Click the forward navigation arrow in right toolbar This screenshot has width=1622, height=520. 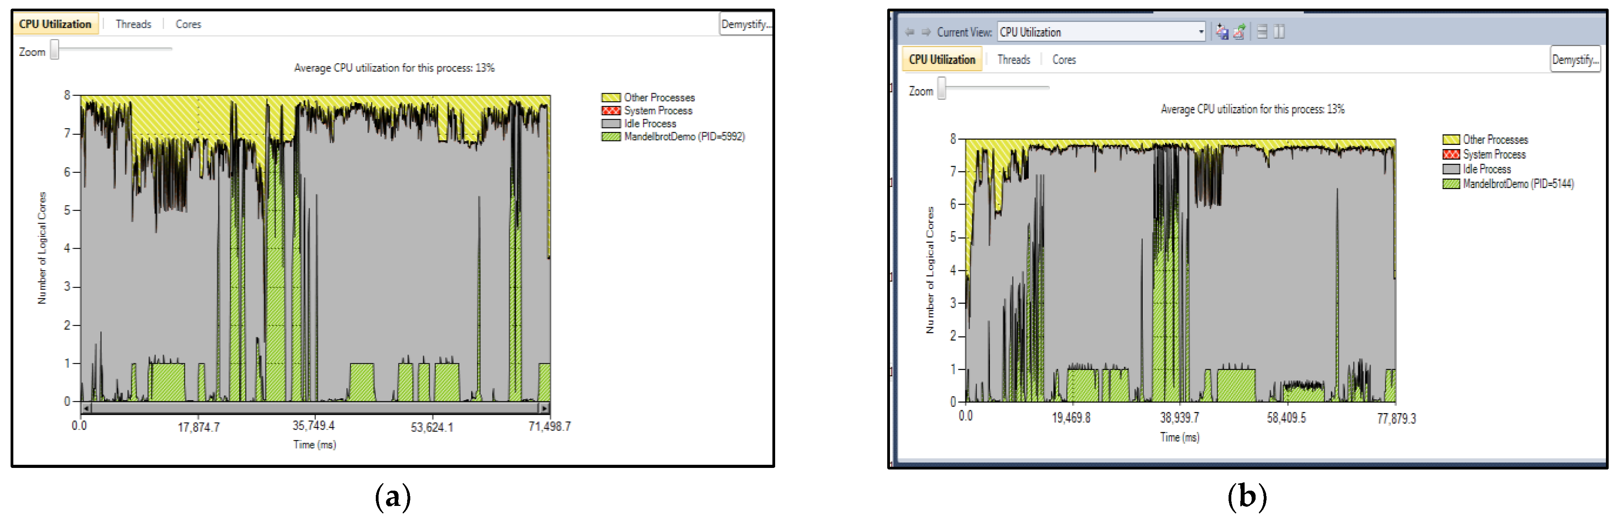(x=926, y=32)
